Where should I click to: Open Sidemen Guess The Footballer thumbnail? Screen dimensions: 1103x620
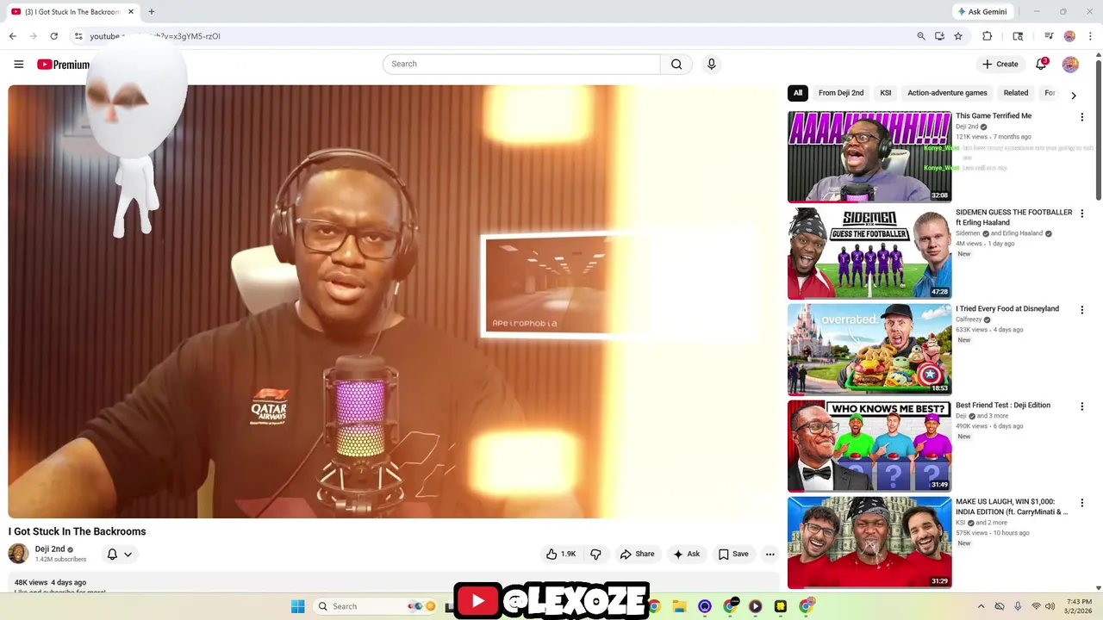869,253
